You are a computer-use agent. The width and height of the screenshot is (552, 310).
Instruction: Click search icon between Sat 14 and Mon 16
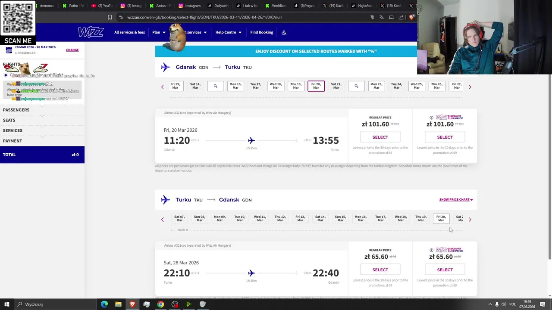pyautogui.click(x=215, y=86)
